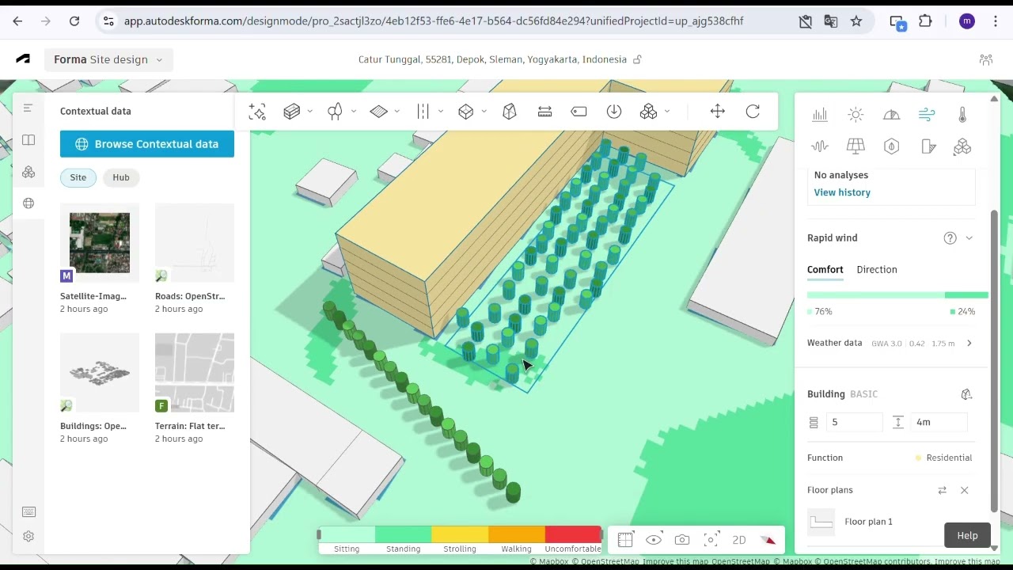Switch to the Direction tab

coord(877,270)
